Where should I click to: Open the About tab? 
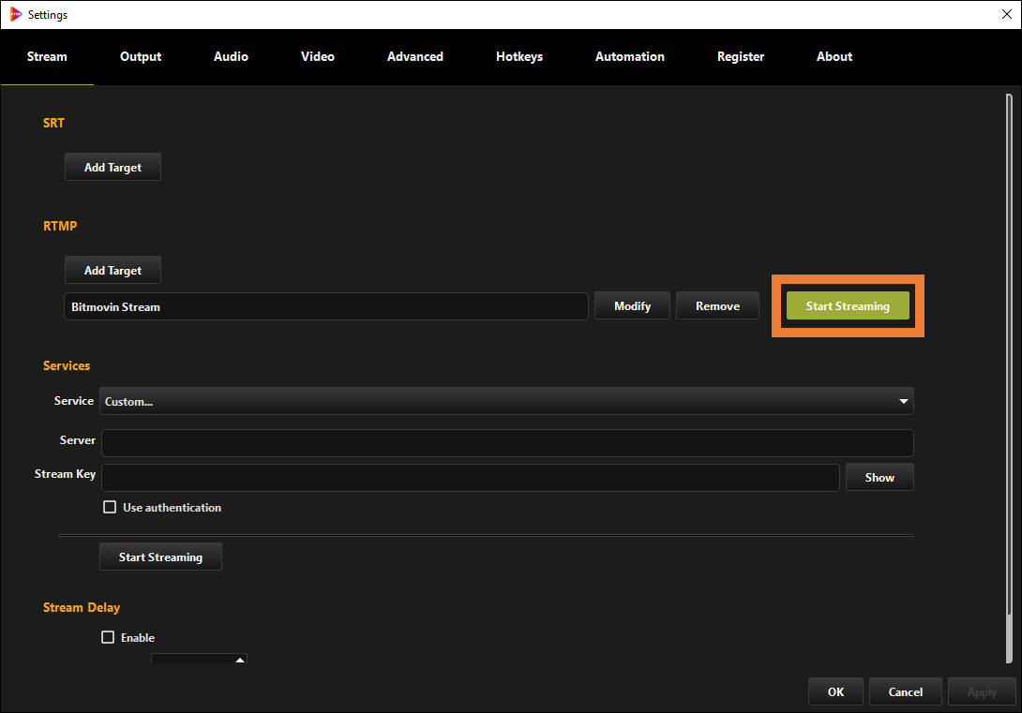834,56
